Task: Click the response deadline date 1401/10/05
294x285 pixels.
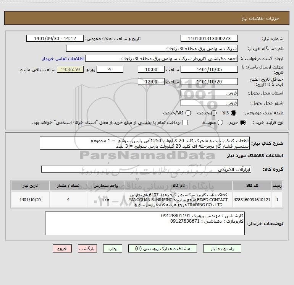Action: coord(209,69)
